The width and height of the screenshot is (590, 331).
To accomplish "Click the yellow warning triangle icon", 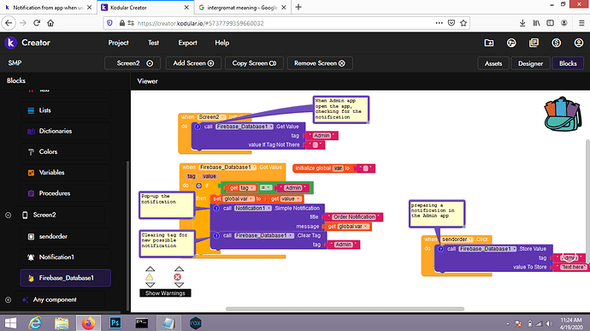I will 150,277.
